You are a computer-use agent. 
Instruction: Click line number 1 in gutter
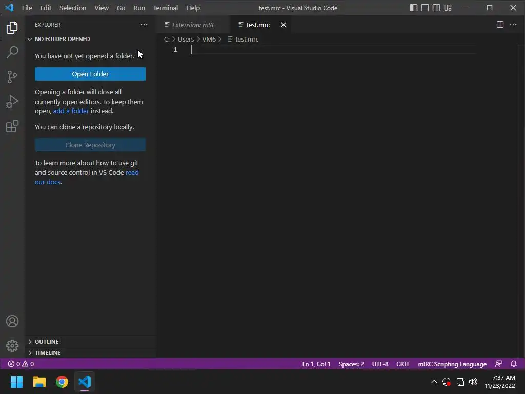tap(175, 50)
